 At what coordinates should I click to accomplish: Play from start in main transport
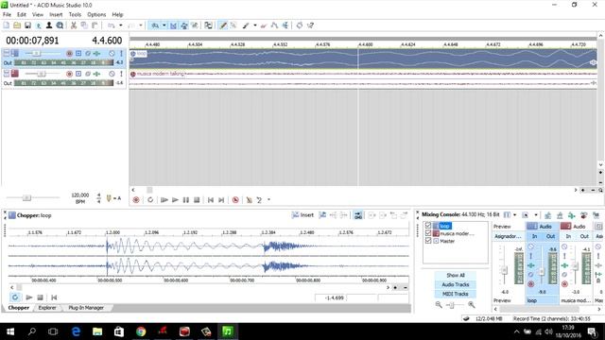coord(164,199)
